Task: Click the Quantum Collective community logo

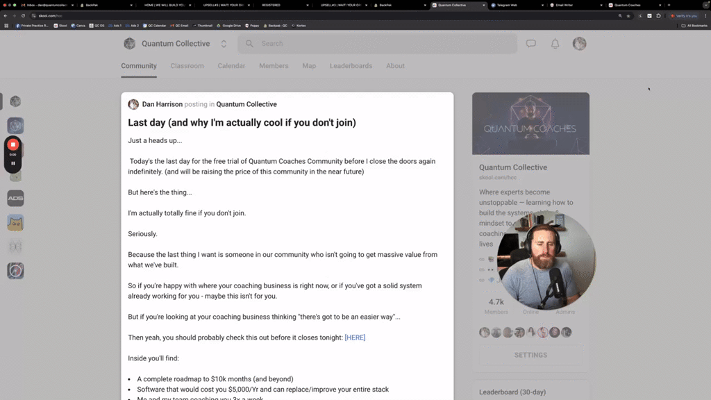Action: (129, 44)
